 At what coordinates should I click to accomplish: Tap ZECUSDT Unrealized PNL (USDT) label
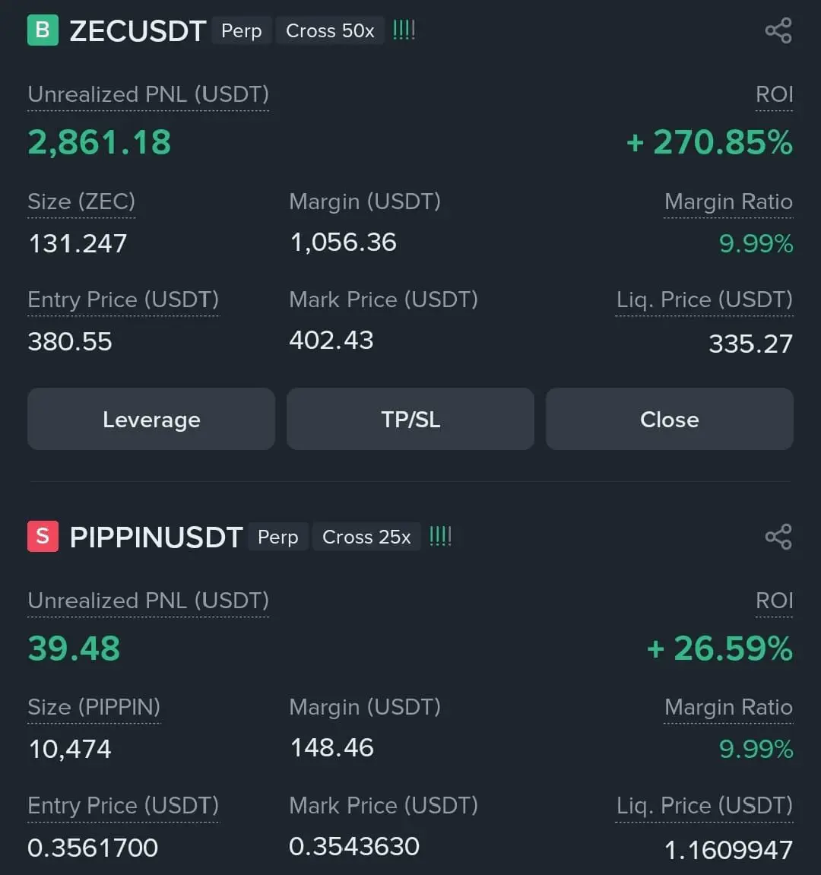coord(148,94)
